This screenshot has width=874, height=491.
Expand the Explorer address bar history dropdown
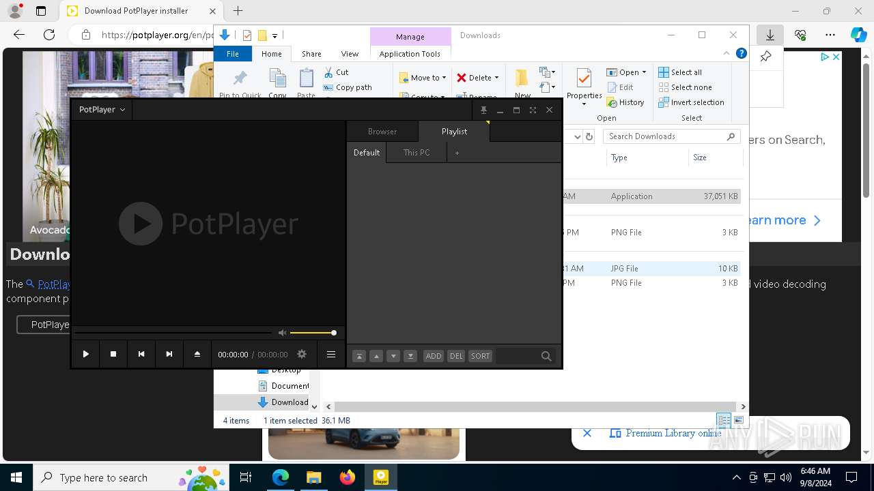tap(577, 136)
